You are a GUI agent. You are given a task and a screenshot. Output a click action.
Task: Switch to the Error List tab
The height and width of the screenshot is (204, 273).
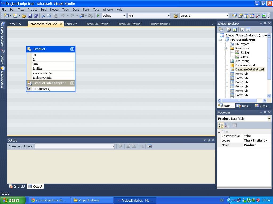click(x=17, y=186)
